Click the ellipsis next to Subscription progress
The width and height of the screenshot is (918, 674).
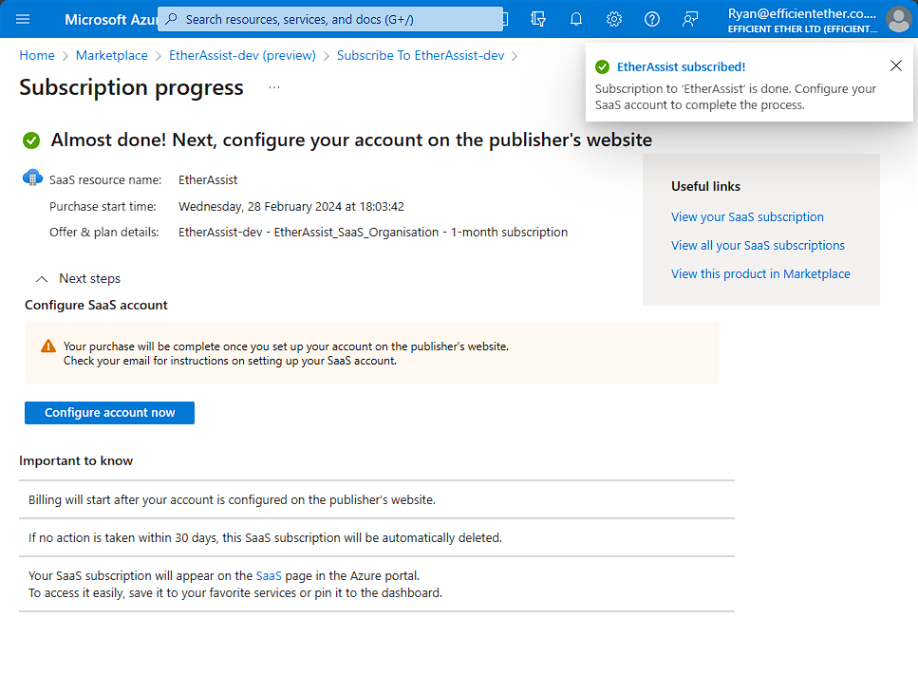(274, 87)
